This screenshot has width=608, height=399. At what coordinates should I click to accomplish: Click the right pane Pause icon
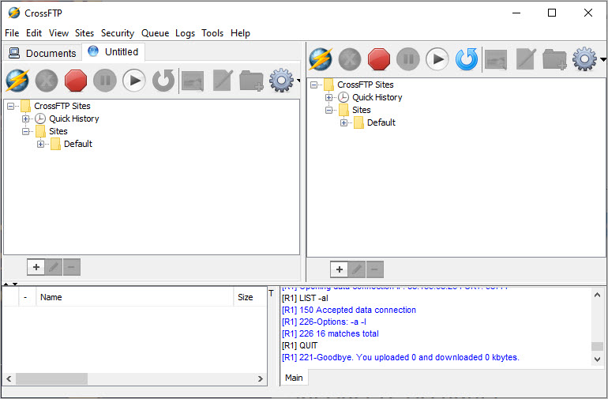tap(408, 59)
